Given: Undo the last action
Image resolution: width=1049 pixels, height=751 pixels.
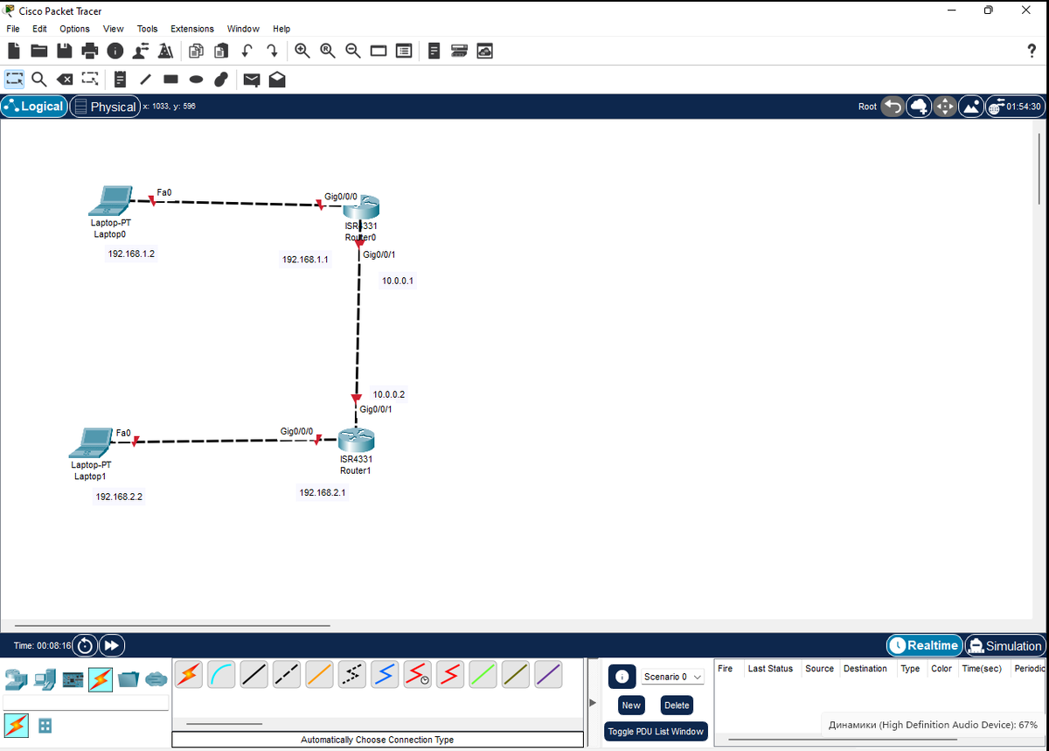Looking at the screenshot, I should point(247,51).
